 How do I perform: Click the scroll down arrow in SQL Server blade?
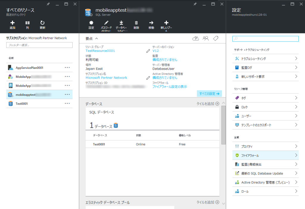click(223, 204)
